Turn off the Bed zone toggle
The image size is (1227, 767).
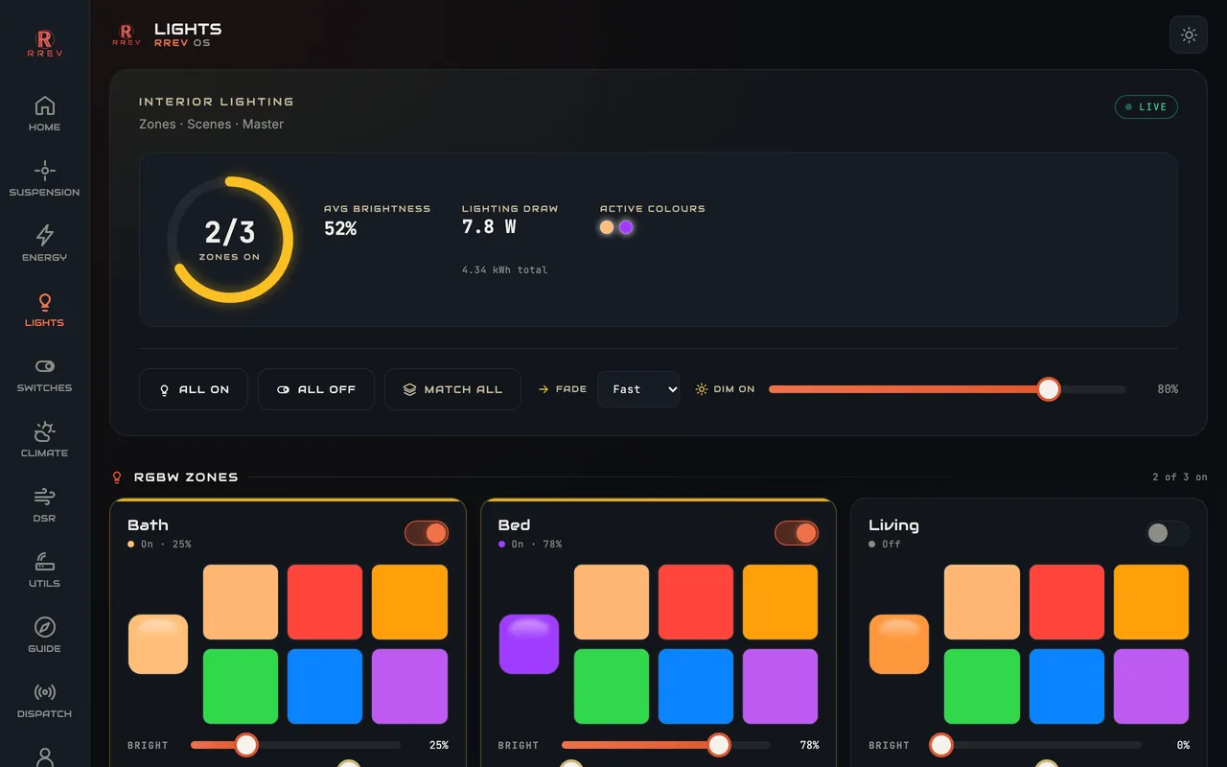(797, 533)
